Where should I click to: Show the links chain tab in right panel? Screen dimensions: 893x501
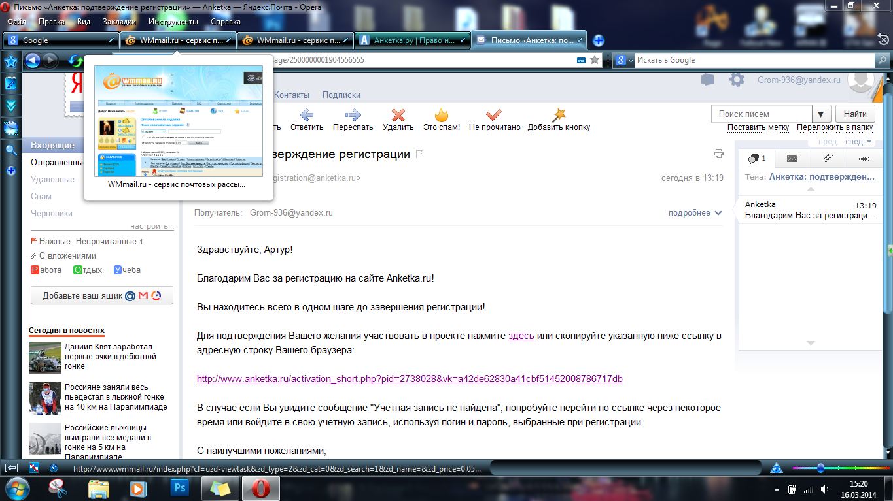pyautogui.click(x=864, y=158)
